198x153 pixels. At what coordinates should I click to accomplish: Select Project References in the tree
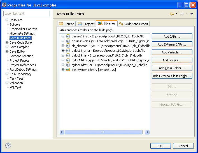coord(23,65)
